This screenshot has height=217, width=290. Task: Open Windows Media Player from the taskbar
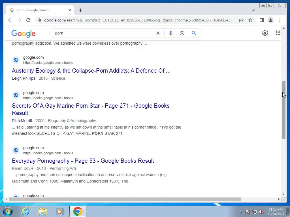[x=60, y=211]
